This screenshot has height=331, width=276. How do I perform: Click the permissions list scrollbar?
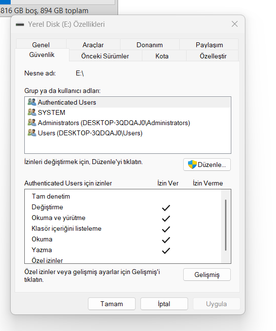pos(225,225)
